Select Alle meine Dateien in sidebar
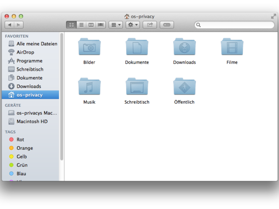Viewport: 279px width, 209px height. pyautogui.click(x=31, y=44)
